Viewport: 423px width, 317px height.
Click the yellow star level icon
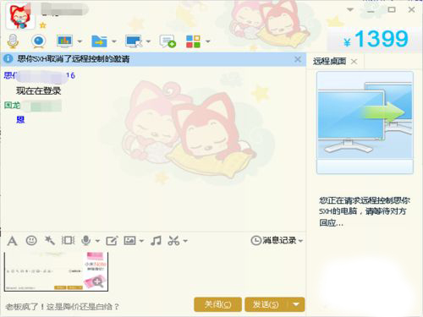click(42, 25)
